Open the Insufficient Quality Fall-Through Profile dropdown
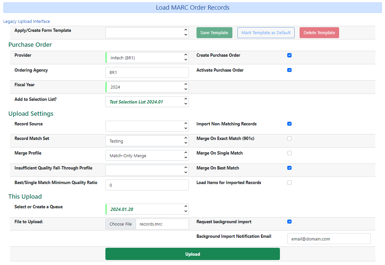385x265 pixels. 147,170
